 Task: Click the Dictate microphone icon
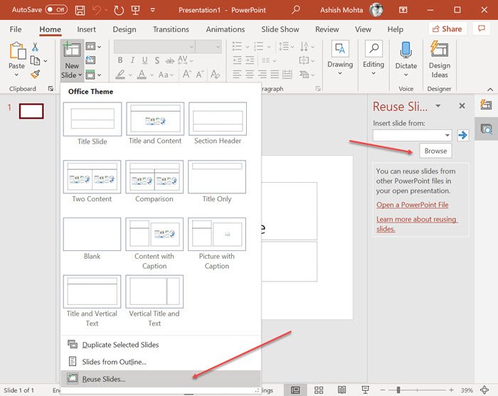406,50
